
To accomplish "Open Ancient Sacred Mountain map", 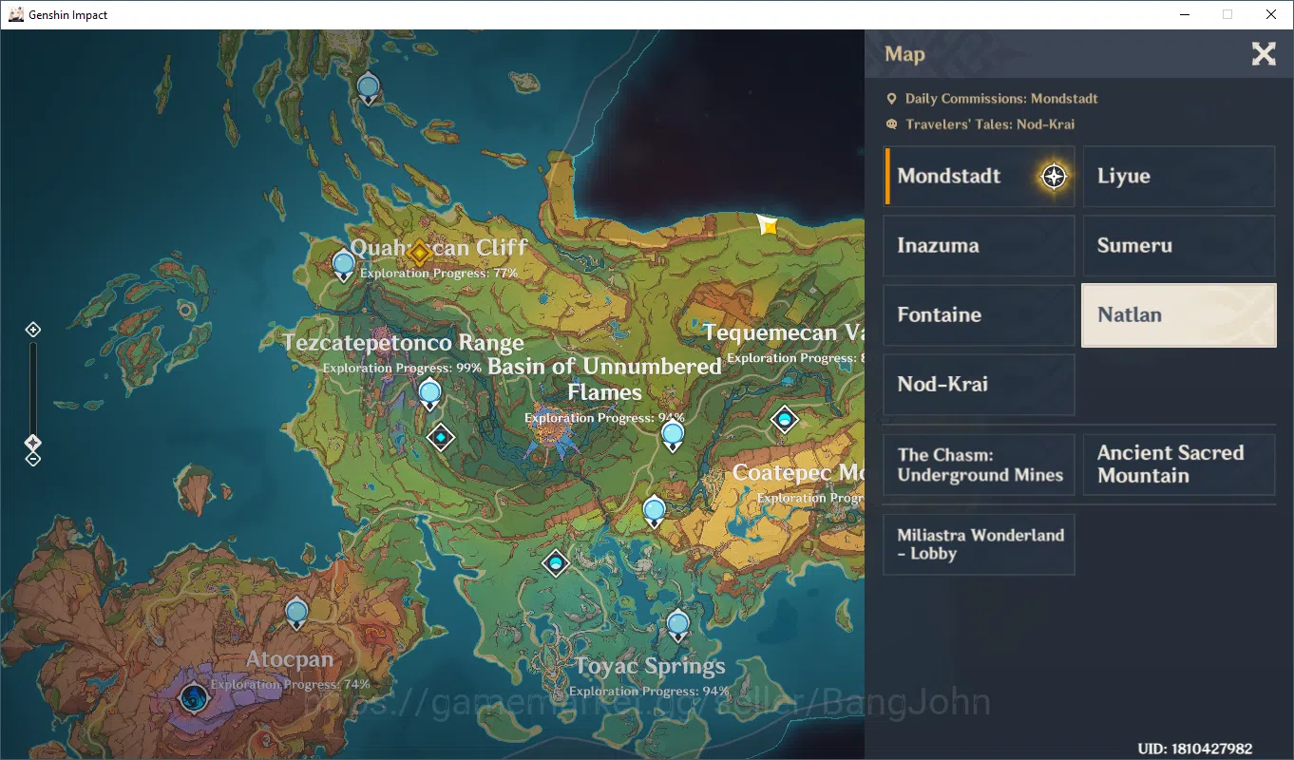I will click(1179, 465).
